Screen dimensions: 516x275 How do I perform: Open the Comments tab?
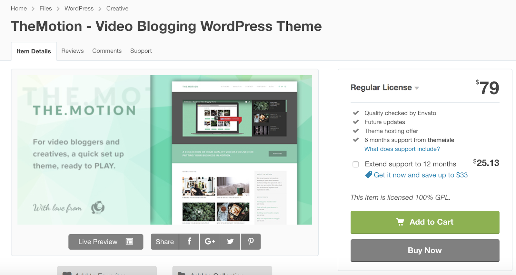click(107, 51)
